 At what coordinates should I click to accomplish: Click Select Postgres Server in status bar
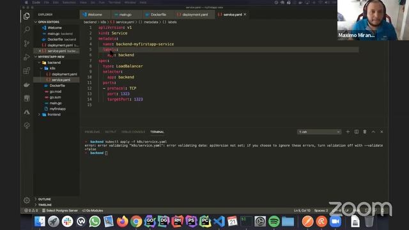[x=59, y=210]
